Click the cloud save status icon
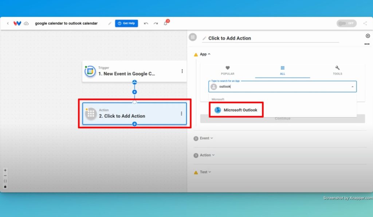373x217 pixels. click(26, 24)
